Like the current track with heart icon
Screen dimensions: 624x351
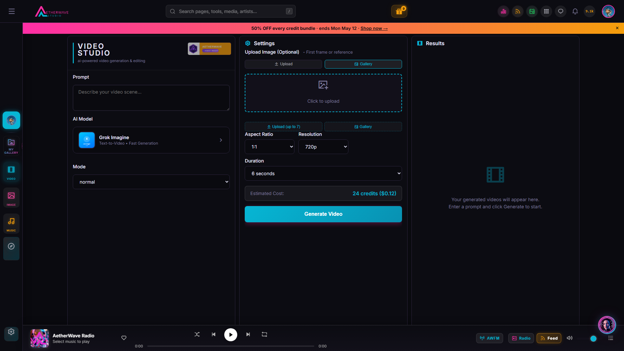tap(124, 338)
